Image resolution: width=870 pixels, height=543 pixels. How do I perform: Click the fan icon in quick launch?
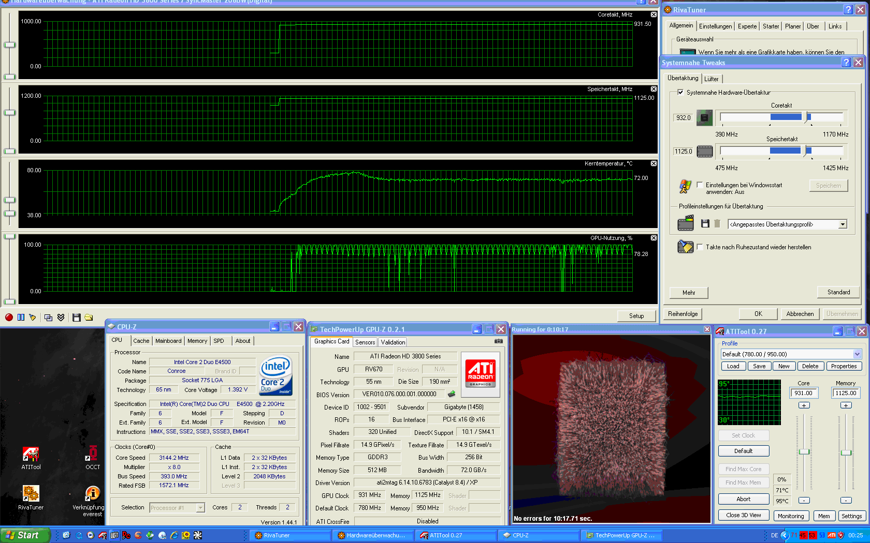[197, 535]
